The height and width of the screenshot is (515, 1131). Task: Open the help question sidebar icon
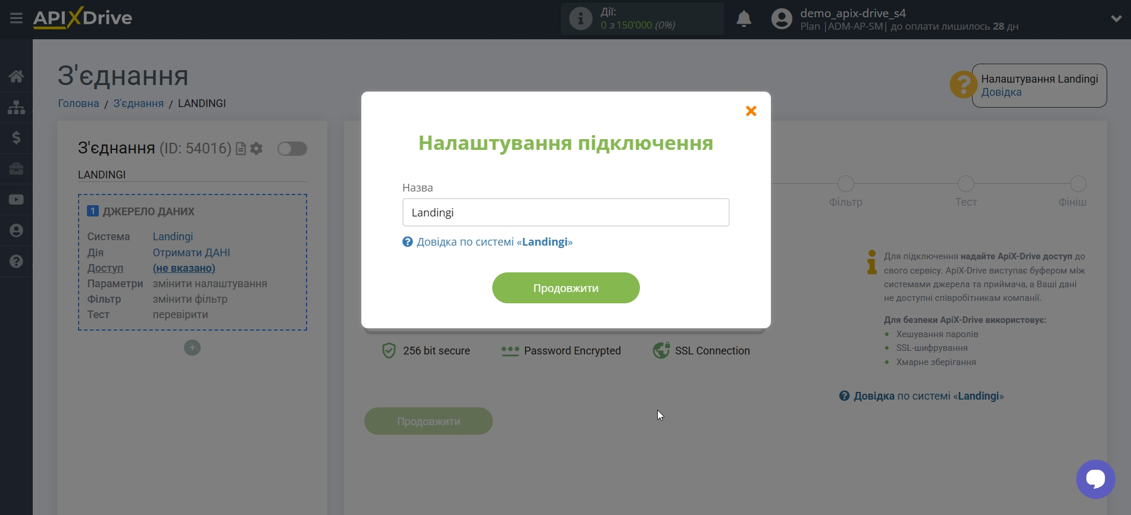pyautogui.click(x=16, y=262)
